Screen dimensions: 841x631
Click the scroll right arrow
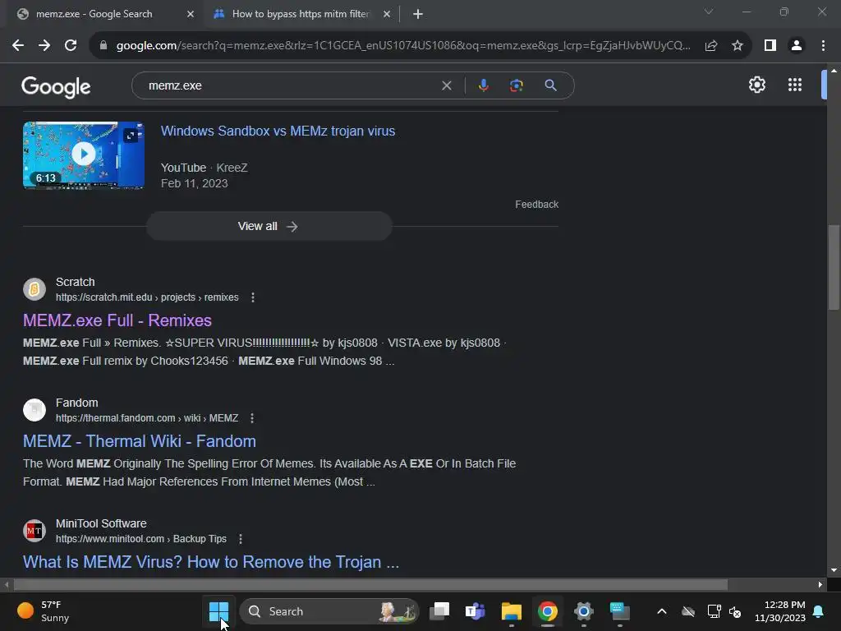(x=820, y=584)
